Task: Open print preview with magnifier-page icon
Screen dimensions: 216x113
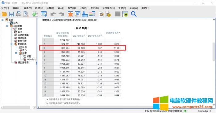Action: pos(26,14)
